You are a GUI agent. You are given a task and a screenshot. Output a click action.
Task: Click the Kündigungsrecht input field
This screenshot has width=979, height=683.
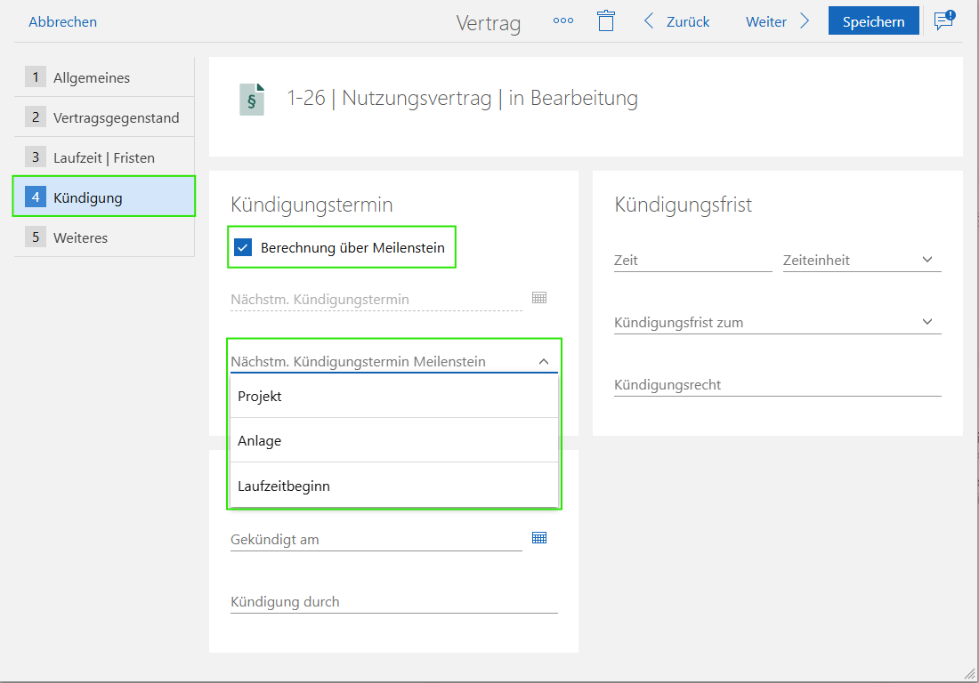(777, 385)
